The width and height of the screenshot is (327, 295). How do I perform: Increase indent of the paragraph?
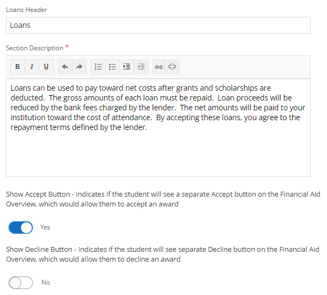pos(126,67)
